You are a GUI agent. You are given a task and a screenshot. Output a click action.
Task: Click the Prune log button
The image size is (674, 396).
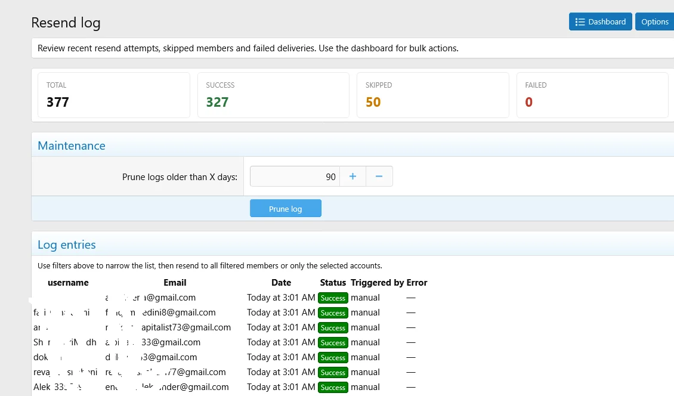point(285,209)
